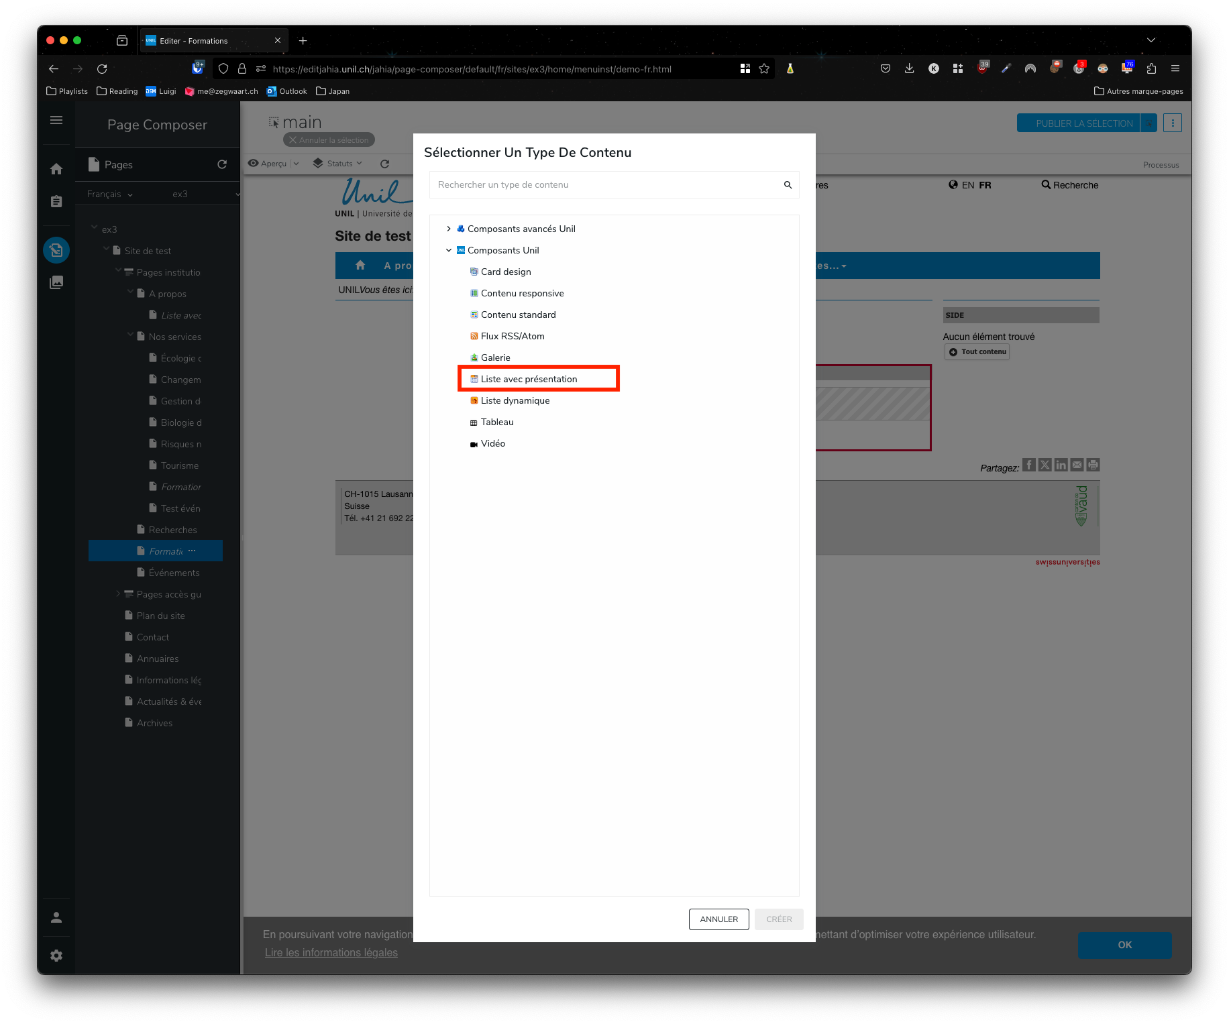Open the media library icon in sidebar
Image resolution: width=1229 pixels, height=1024 pixels.
click(56, 282)
